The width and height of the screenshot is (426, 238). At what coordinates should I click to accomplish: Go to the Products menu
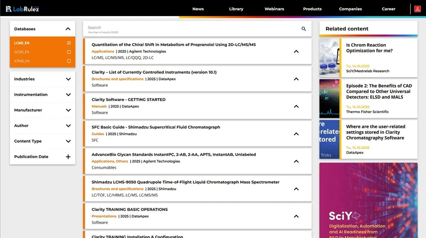(312, 9)
